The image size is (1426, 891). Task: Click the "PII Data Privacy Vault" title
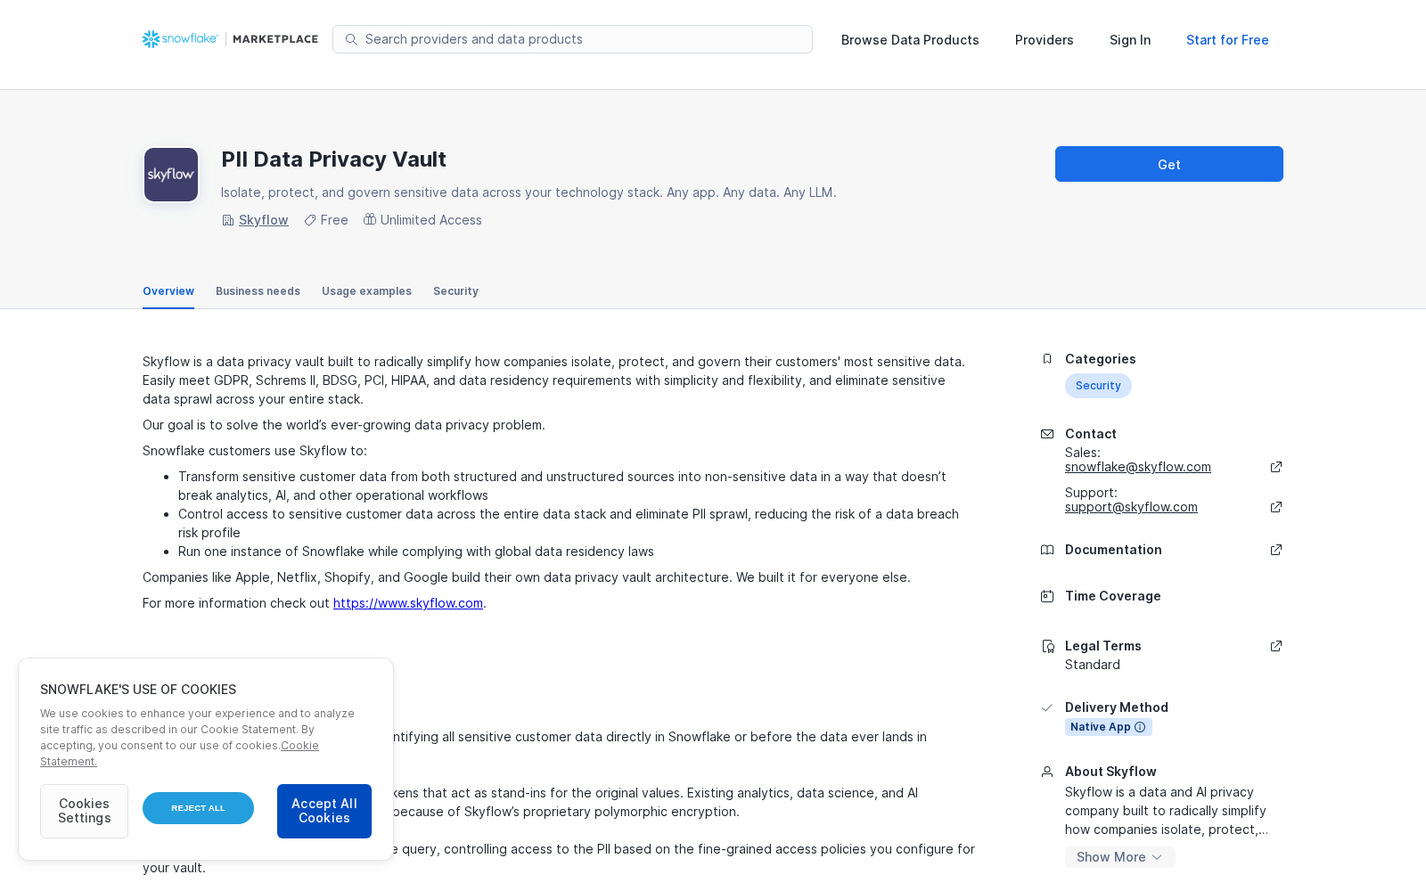tap(333, 159)
